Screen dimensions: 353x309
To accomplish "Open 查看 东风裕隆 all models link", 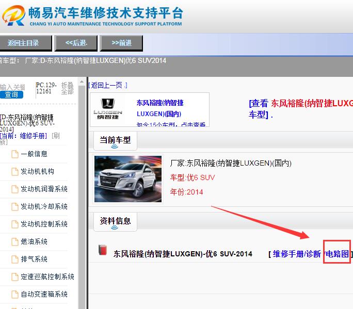I will tap(300, 109).
